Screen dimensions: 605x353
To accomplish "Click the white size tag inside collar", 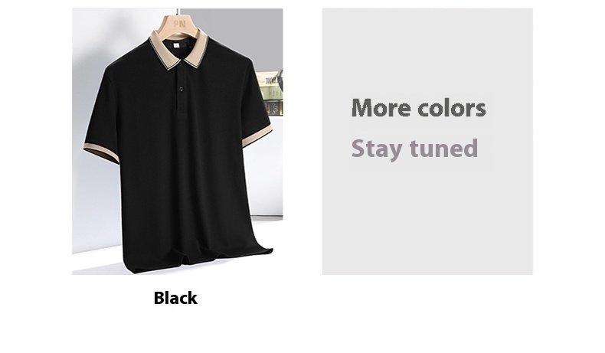I will 176,45.
